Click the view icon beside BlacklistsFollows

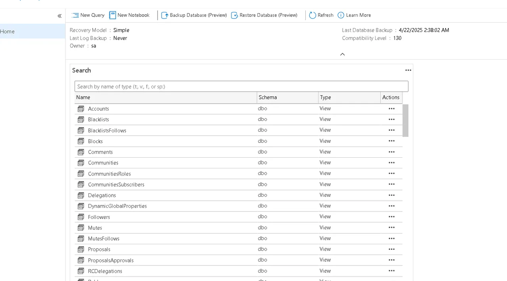tap(81, 130)
